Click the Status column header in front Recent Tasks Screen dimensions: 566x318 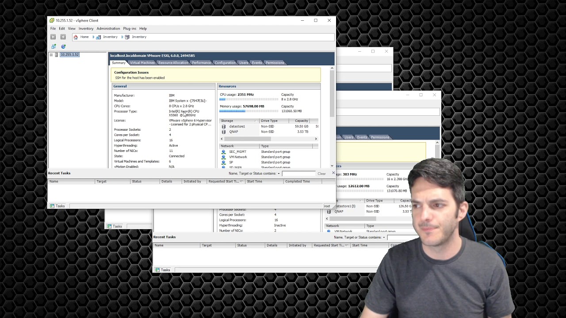click(144, 182)
